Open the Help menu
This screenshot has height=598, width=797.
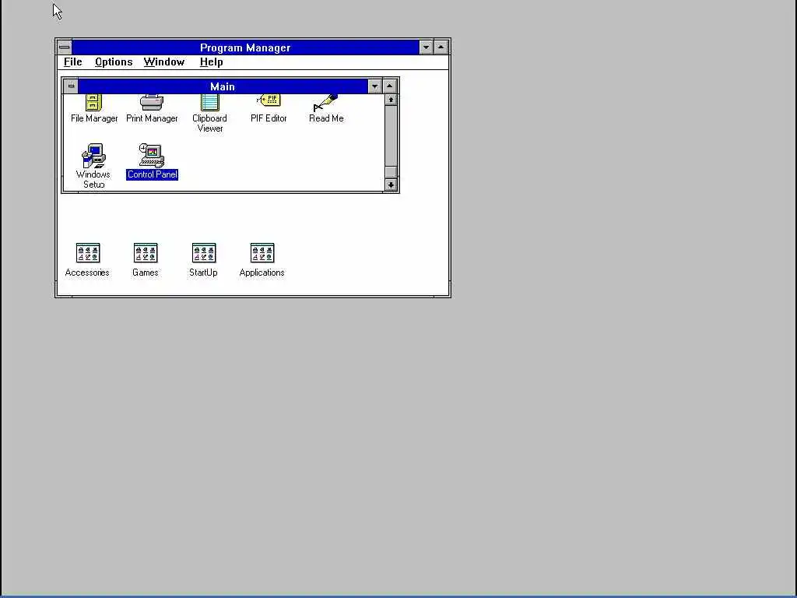(x=212, y=62)
